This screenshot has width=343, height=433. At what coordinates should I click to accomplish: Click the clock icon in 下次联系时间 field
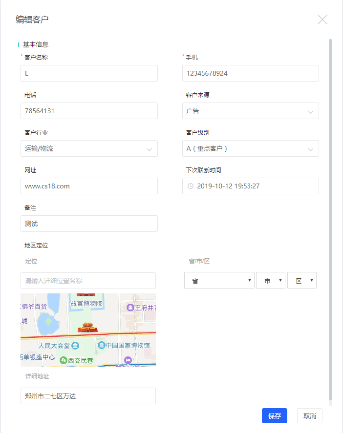click(x=191, y=186)
